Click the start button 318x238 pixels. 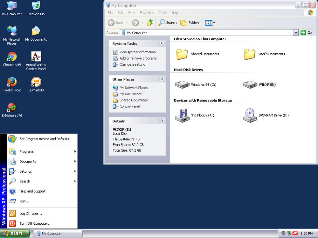click(x=15, y=233)
